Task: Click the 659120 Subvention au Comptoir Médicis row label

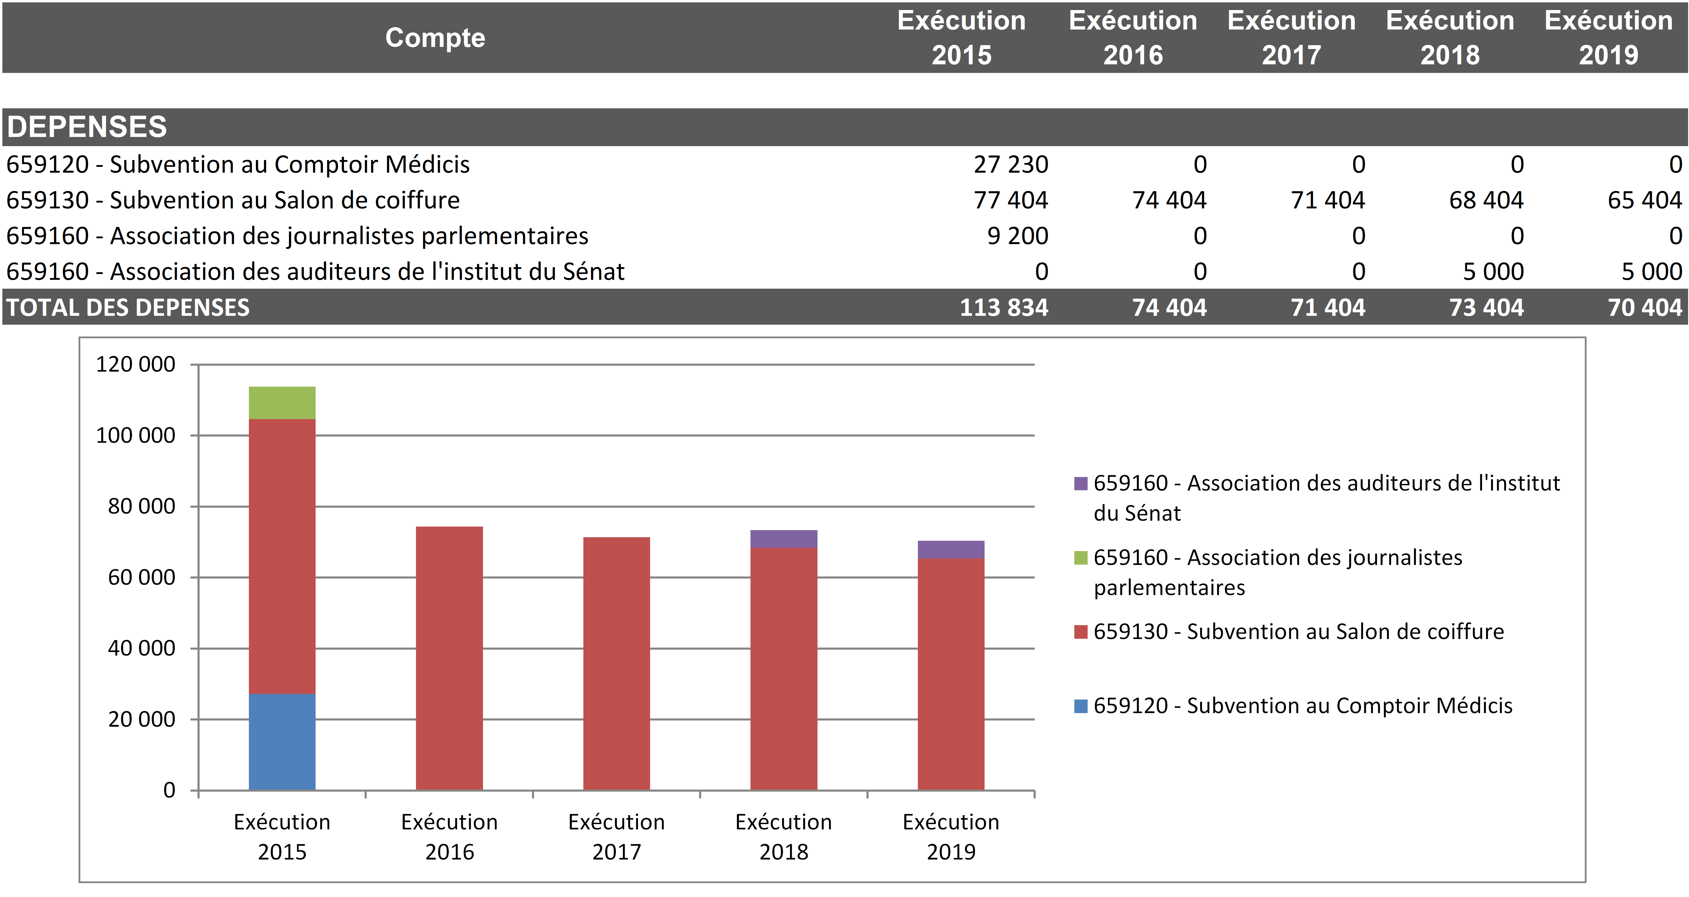Action: coord(238,165)
